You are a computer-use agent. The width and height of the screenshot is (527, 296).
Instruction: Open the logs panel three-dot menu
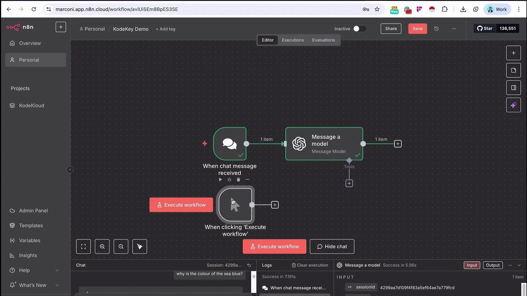click(x=510, y=265)
